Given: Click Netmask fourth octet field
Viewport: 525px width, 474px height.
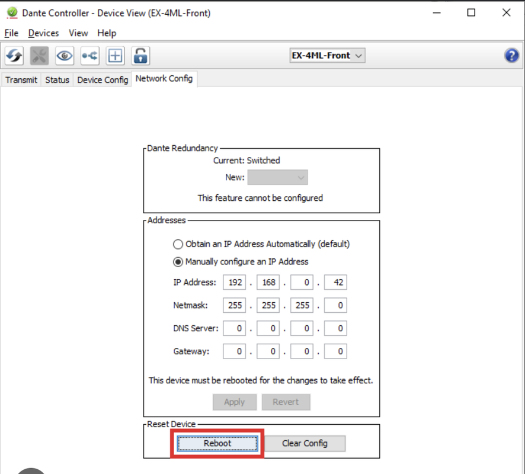Looking at the screenshot, I should 335,305.
